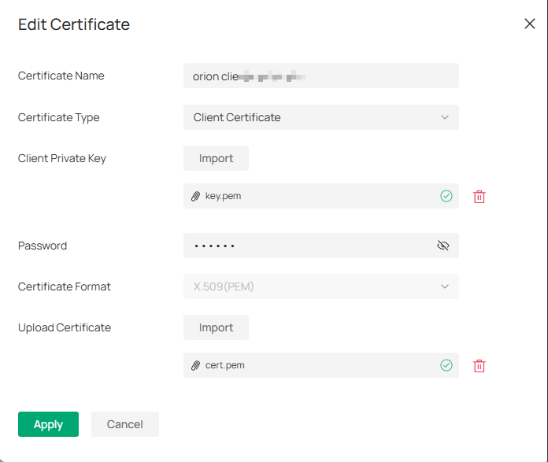Import a Client Private Key file

216,158
